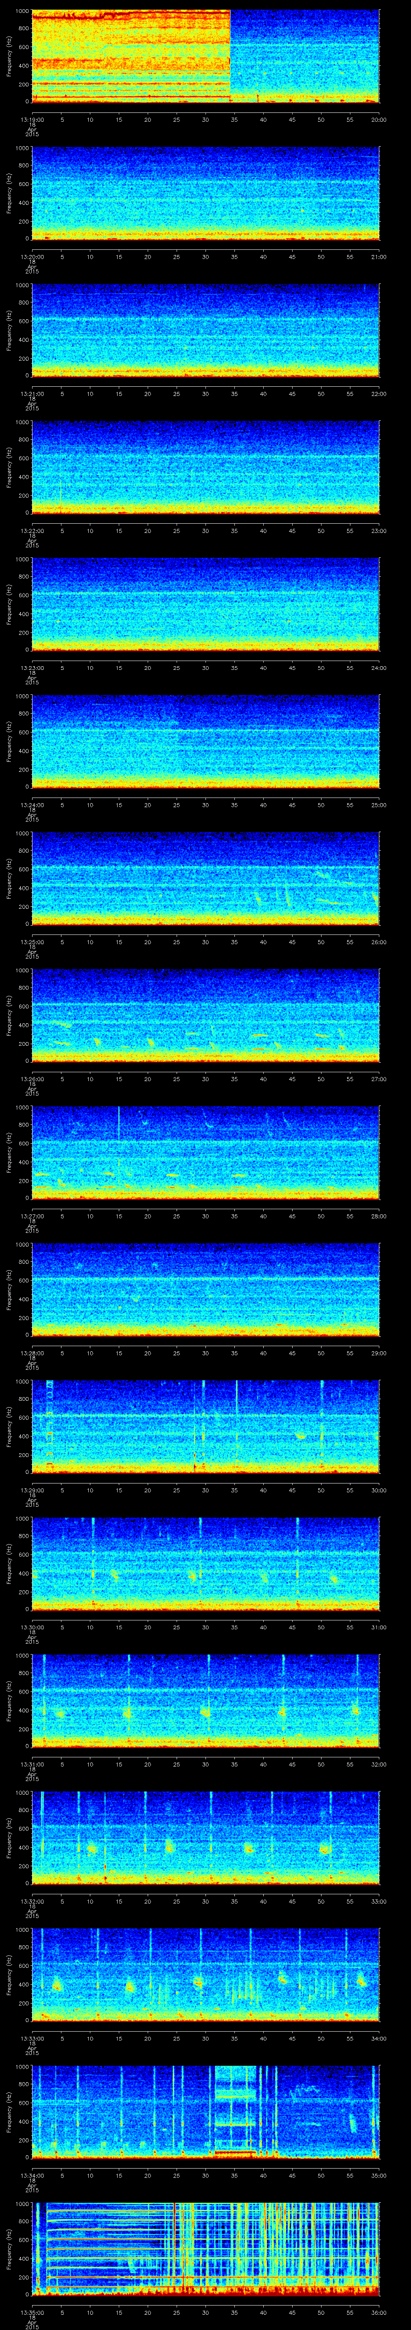Click the "35:00" end time label
Screen dimensions: 411x2330
378,2176
